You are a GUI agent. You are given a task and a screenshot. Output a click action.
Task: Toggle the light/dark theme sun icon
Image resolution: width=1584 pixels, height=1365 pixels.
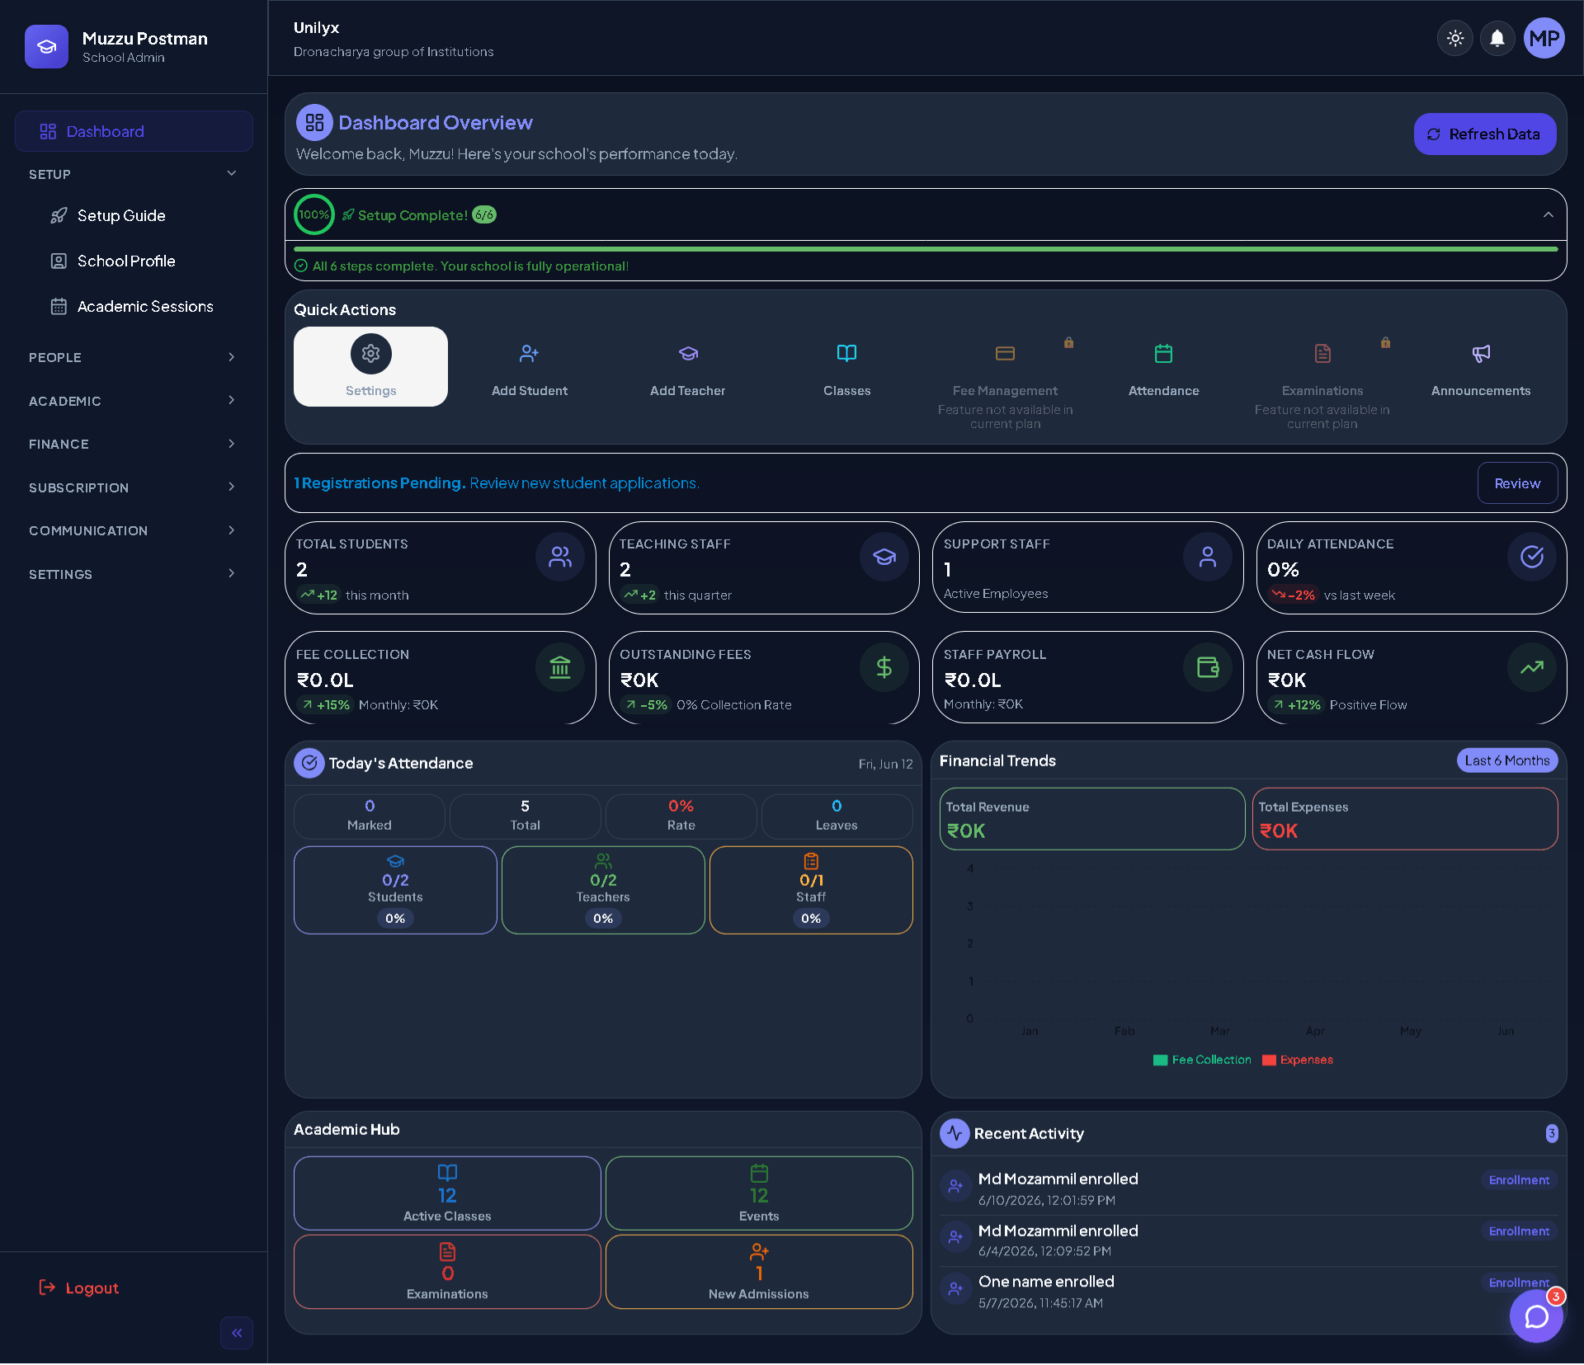click(1455, 39)
